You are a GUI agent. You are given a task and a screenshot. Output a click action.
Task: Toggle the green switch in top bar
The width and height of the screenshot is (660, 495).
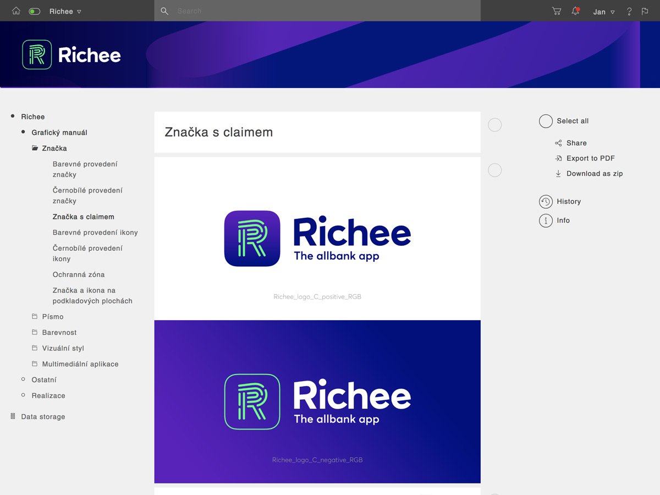point(34,12)
